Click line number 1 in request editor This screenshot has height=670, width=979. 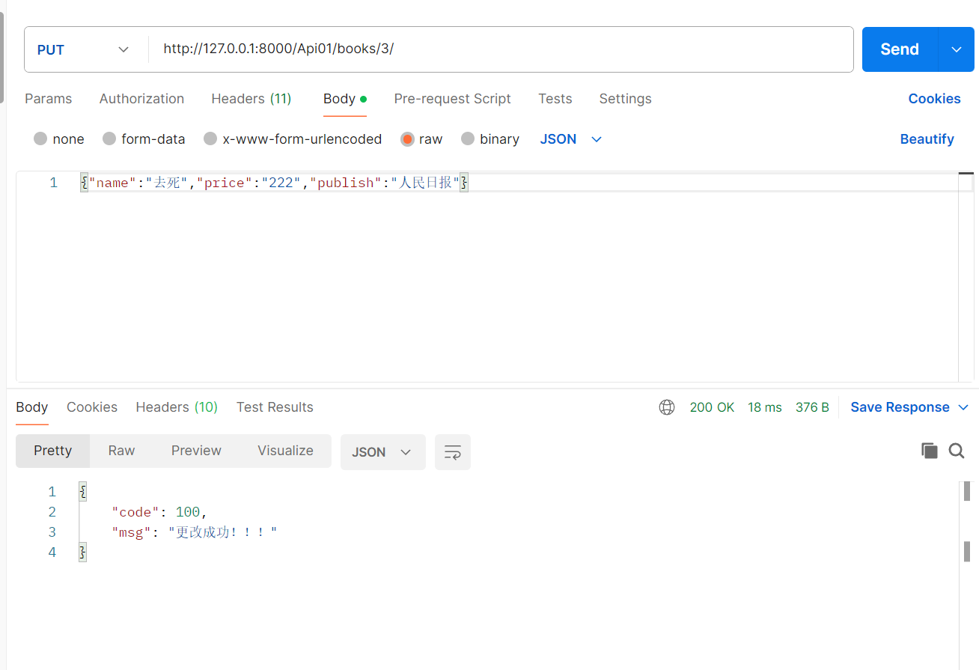pyautogui.click(x=53, y=183)
